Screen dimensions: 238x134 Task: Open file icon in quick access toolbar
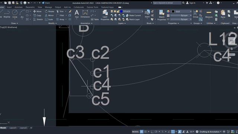pos(6,3)
